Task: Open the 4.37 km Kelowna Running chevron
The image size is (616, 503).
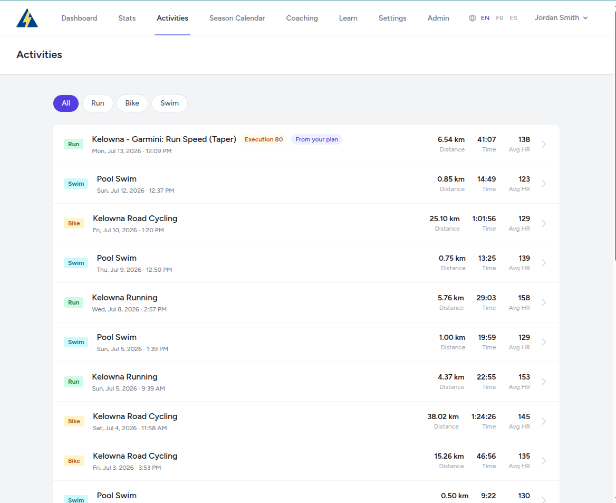Action: [x=544, y=382]
